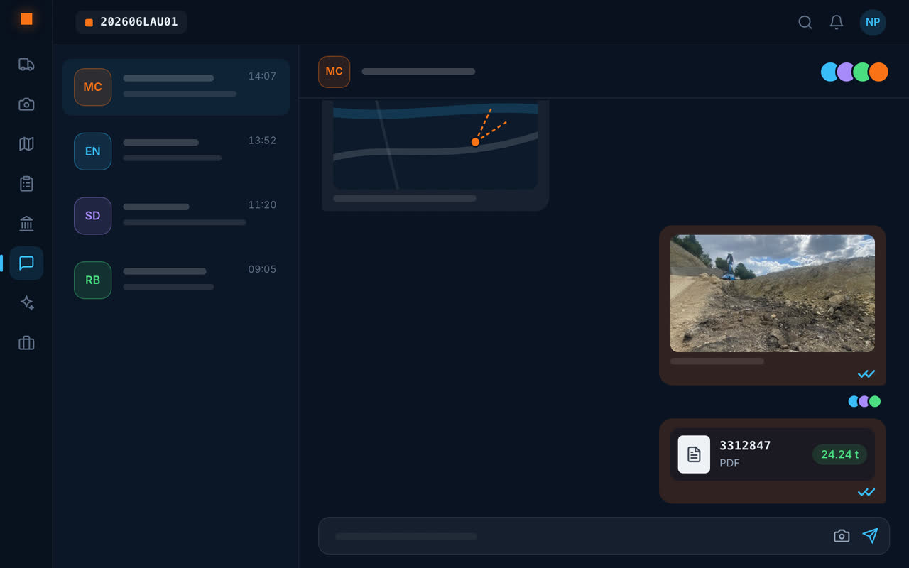The width and height of the screenshot is (909, 568).
Task: Click the 13:52 timestamp
Action: [262, 141]
